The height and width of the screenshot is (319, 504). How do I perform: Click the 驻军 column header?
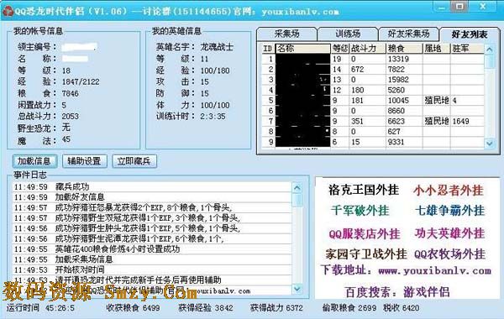tap(467, 49)
